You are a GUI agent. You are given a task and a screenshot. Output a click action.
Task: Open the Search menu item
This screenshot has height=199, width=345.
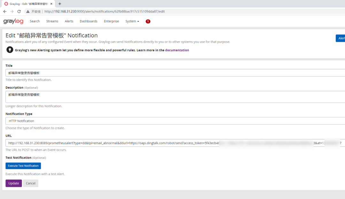35,21
